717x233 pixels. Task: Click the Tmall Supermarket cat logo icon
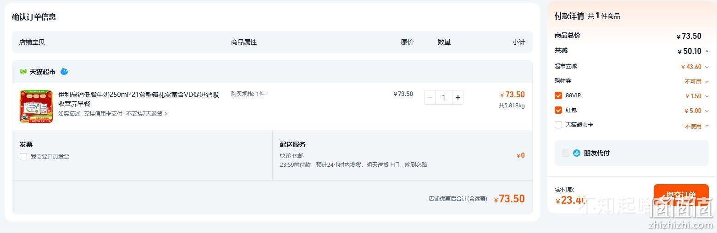(23, 72)
